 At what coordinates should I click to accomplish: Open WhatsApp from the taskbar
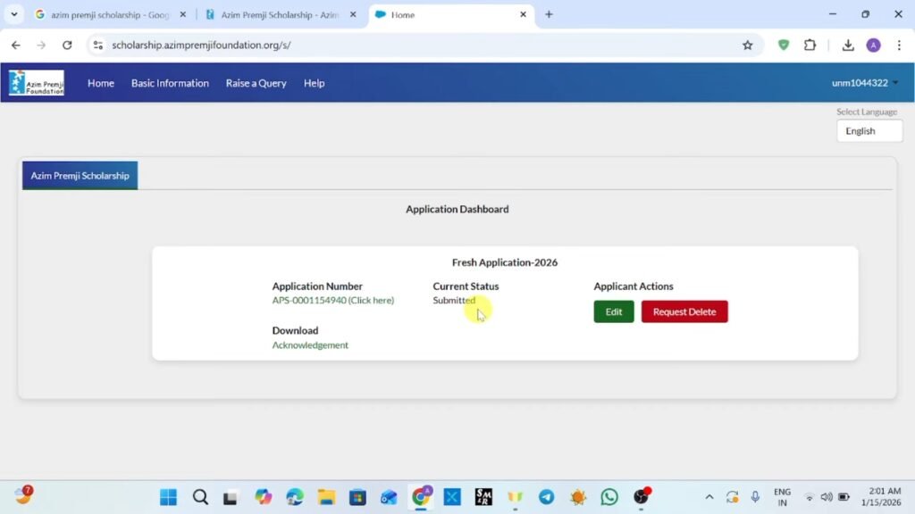[609, 496]
